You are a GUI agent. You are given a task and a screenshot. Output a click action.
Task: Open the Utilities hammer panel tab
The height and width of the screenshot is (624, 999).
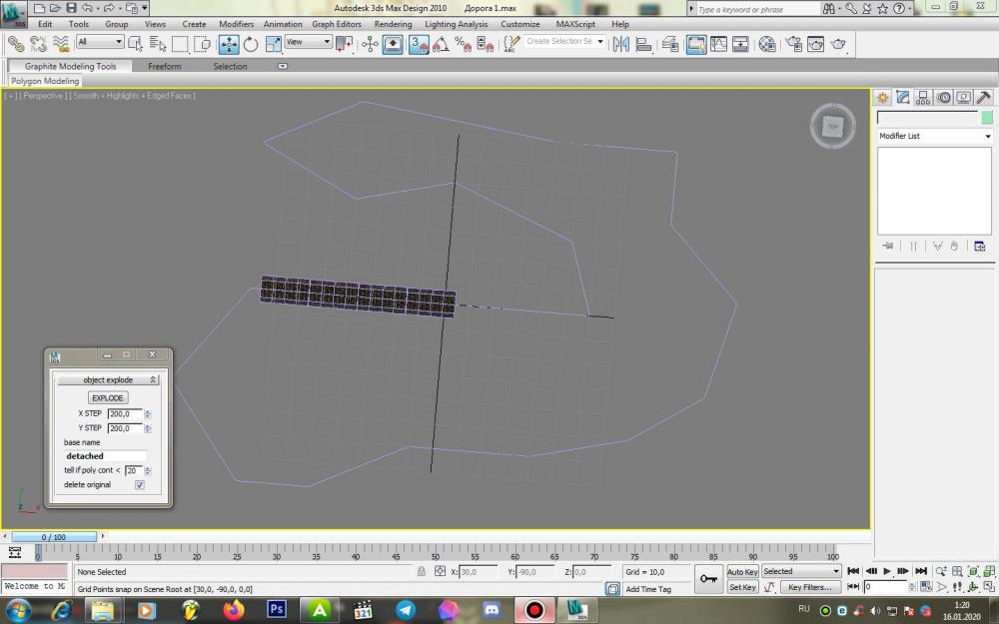click(983, 98)
